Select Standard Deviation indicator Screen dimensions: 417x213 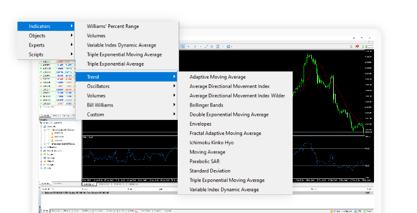(210, 171)
